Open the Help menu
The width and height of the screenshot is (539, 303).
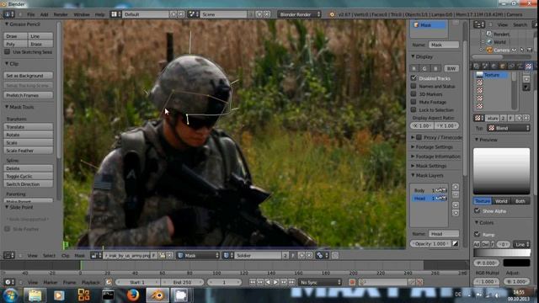click(x=99, y=14)
